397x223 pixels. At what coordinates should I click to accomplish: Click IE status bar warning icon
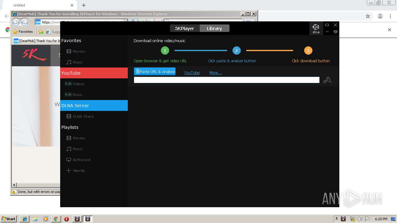pos(14,192)
